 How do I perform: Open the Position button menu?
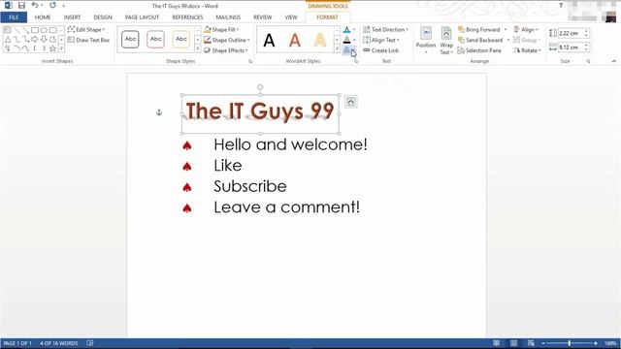click(x=426, y=41)
